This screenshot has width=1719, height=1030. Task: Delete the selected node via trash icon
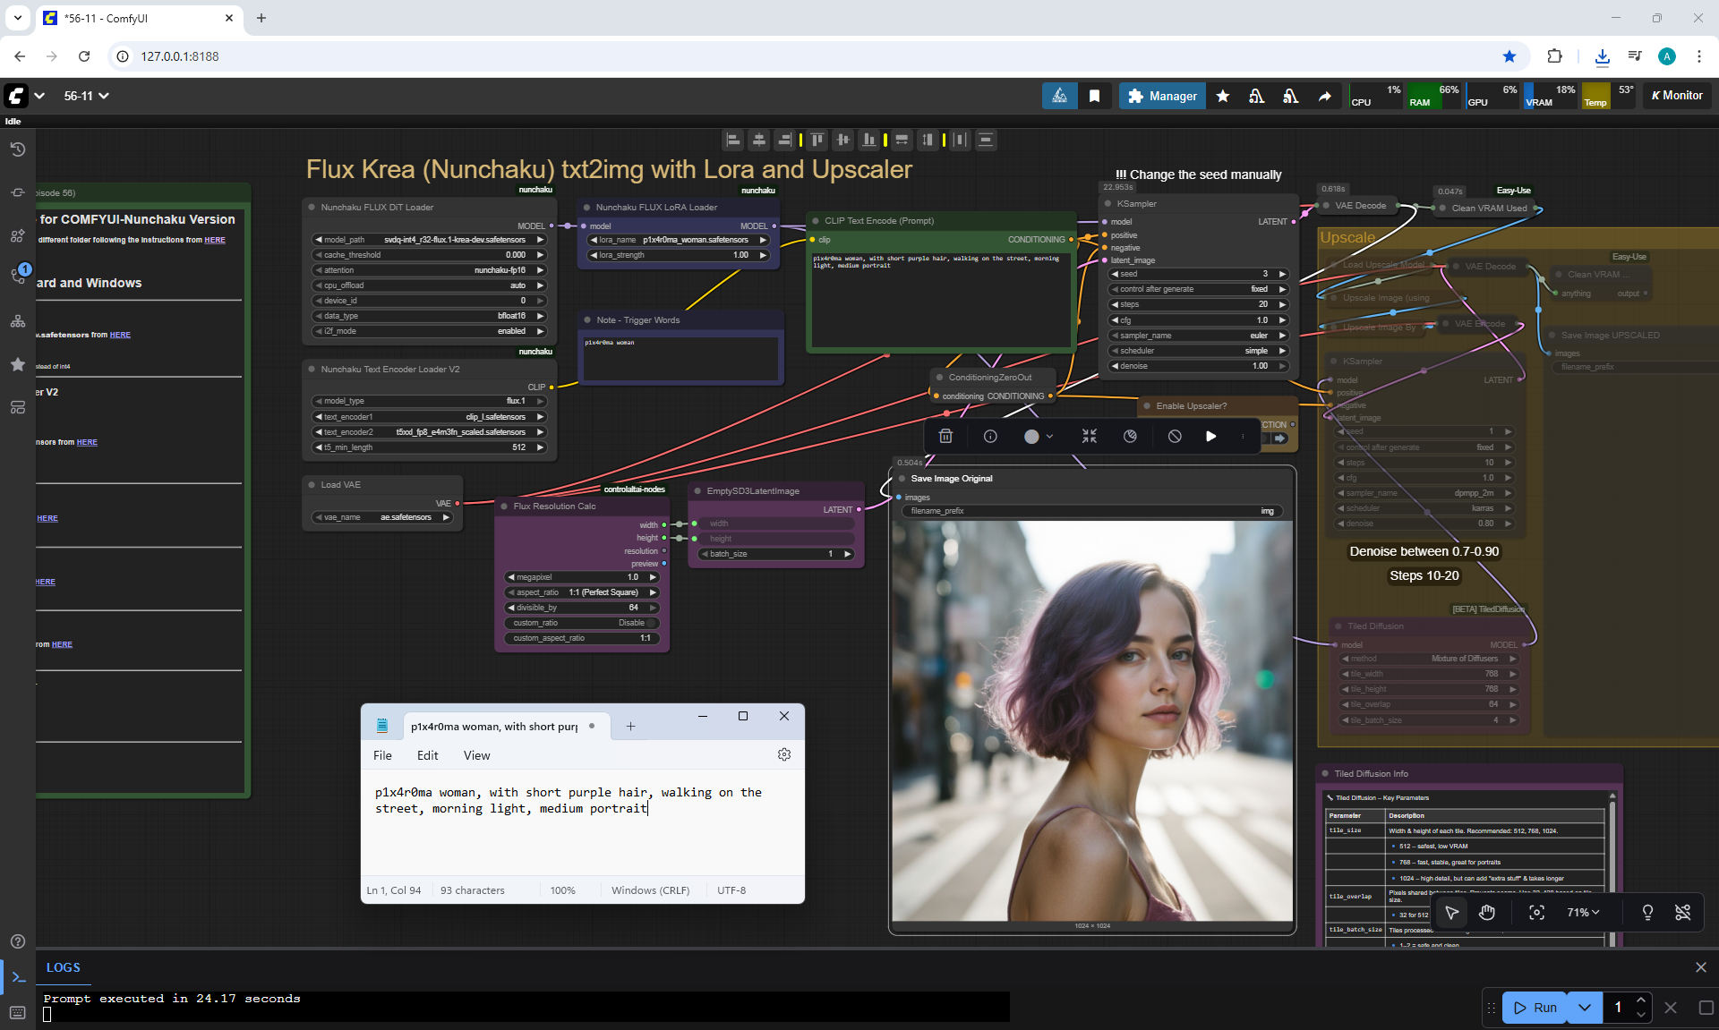click(945, 436)
